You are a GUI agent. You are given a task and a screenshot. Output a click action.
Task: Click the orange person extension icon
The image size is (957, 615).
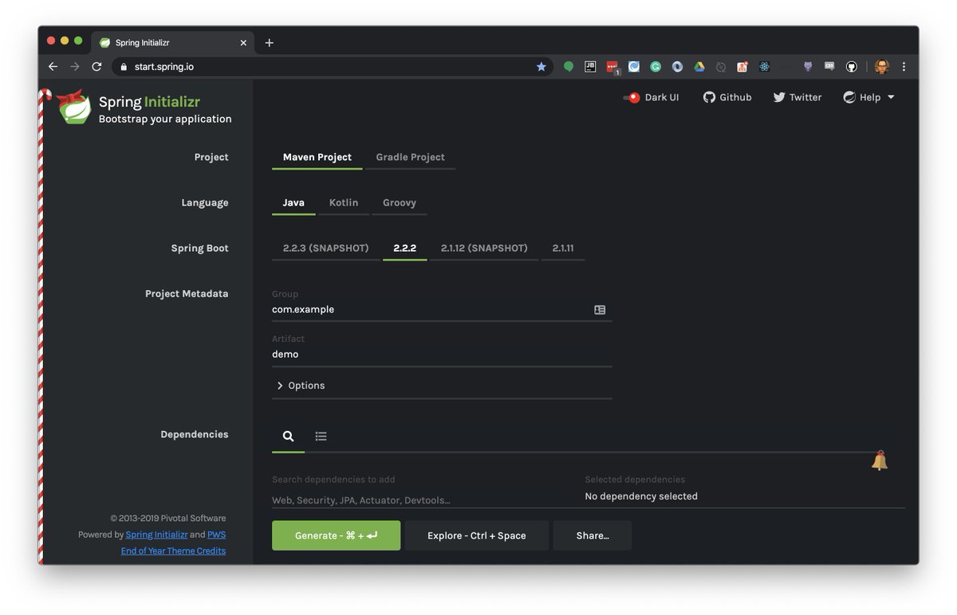(742, 67)
